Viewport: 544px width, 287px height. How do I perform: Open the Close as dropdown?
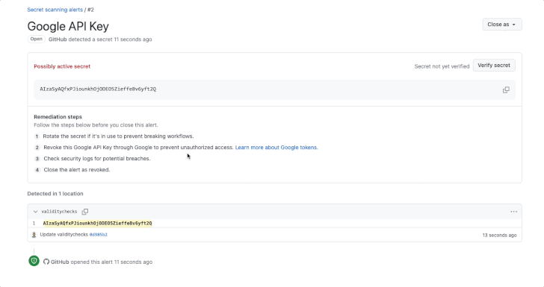pos(501,25)
